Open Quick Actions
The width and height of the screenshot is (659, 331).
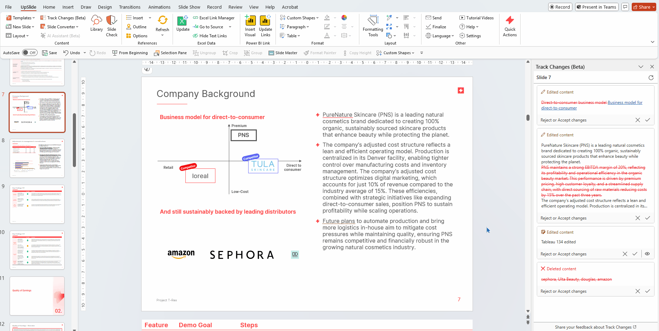pyautogui.click(x=510, y=26)
